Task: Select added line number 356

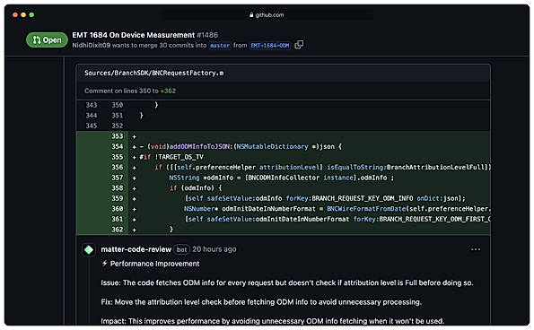Action: tap(118, 168)
